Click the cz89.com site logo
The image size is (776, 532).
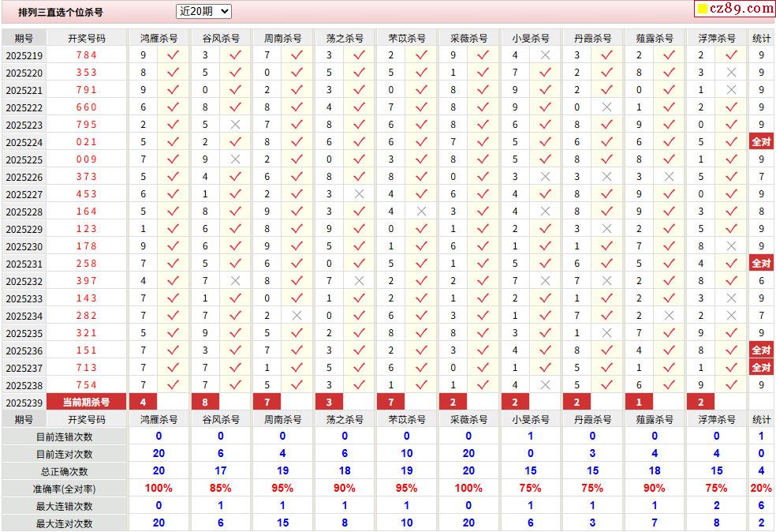tap(736, 8)
